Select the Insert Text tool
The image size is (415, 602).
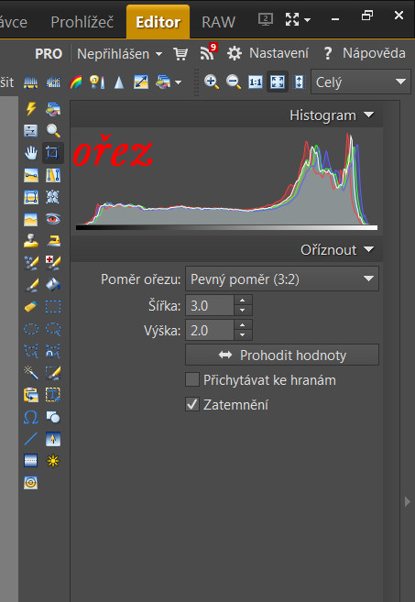53,395
